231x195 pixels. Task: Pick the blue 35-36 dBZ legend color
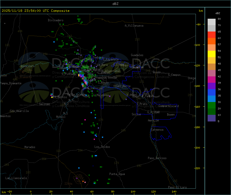point(211,92)
